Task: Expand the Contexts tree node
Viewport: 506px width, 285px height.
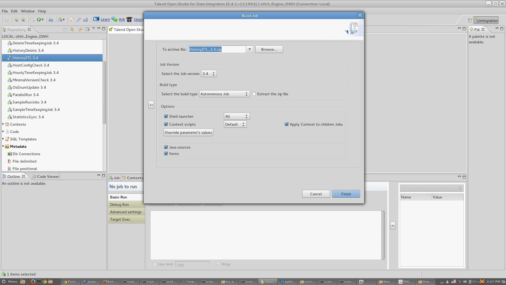Action: (x=3, y=124)
